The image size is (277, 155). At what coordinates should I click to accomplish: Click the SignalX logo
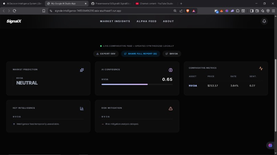coord(14,21)
